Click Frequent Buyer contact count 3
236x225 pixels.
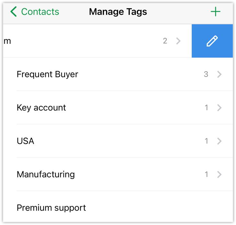click(x=206, y=74)
